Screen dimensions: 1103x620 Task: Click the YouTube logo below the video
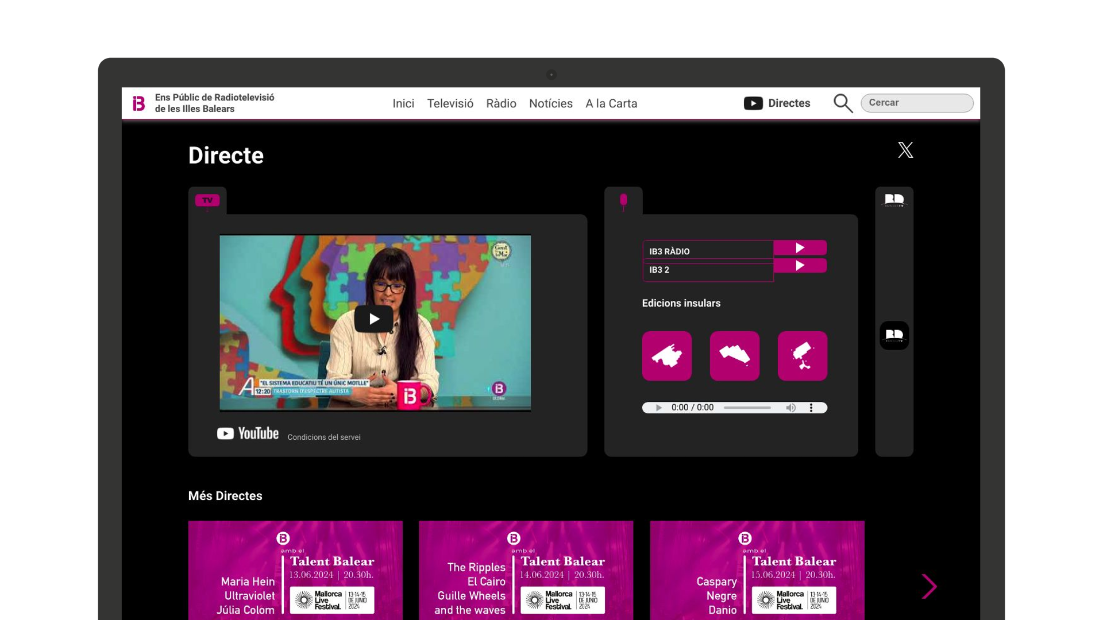[x=248, y=433]
